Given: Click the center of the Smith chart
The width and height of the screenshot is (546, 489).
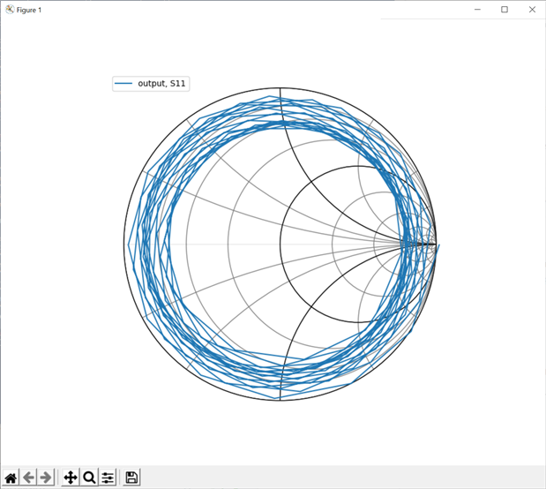Looking at the screenshot, I should point(280,244).
